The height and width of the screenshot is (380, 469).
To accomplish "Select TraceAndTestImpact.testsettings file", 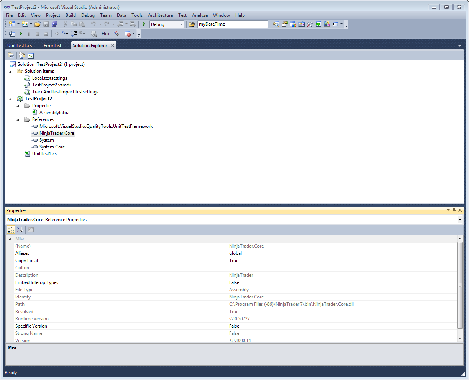I will point(65,92).
